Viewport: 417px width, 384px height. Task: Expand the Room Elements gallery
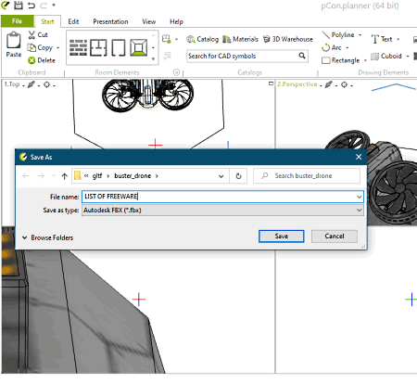tap(153, 58)
